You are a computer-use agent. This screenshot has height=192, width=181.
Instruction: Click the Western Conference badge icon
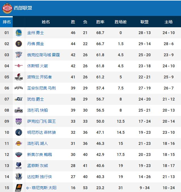coord(7,8)
